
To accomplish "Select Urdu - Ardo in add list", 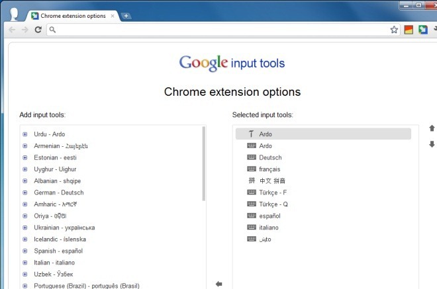I will (x=50, y=134).
